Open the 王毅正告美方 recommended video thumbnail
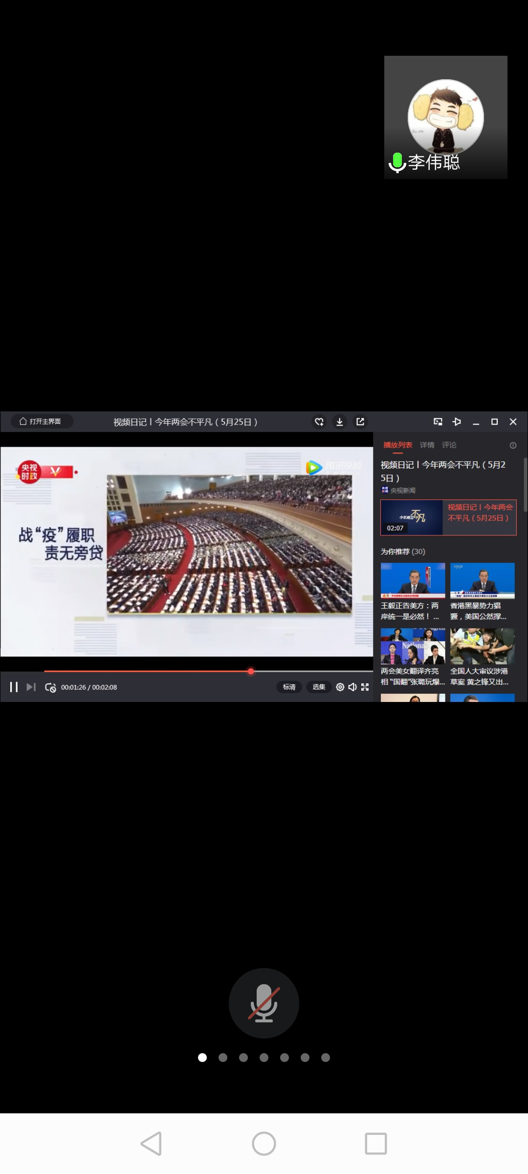 (413, 581)
